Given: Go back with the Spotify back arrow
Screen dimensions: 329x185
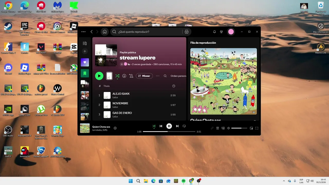Looking at the screenshot, I should pos(92,32).
